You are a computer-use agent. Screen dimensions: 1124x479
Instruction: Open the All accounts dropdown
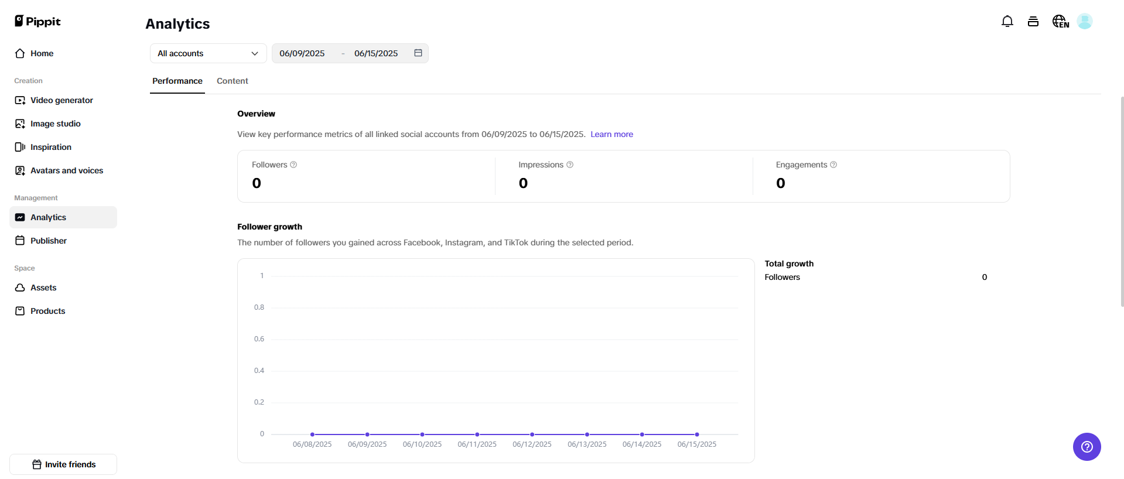(209, 53)
